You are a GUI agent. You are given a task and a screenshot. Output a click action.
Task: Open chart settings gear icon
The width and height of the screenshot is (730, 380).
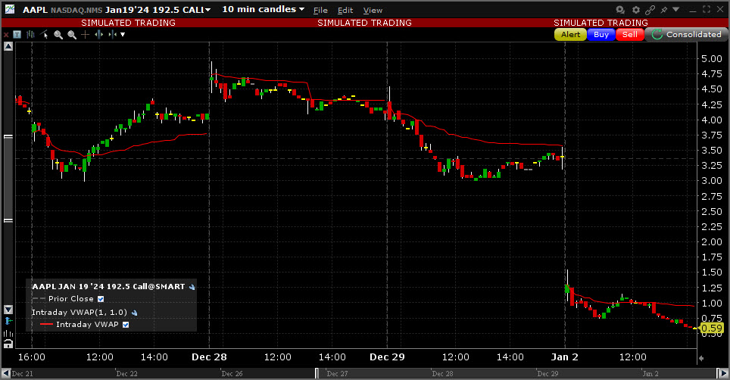pos(635,9)
